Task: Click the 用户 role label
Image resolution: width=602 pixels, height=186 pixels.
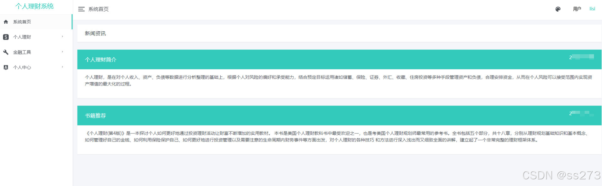Action: pyautogui.click(x=577, y=9)
